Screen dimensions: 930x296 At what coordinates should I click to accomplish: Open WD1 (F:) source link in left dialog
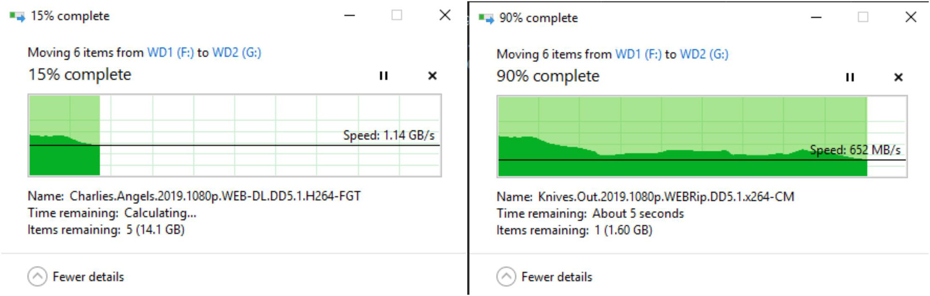click(x=171, y=53)
